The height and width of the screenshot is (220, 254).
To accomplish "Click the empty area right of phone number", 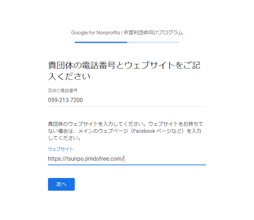I will point(144,100).
